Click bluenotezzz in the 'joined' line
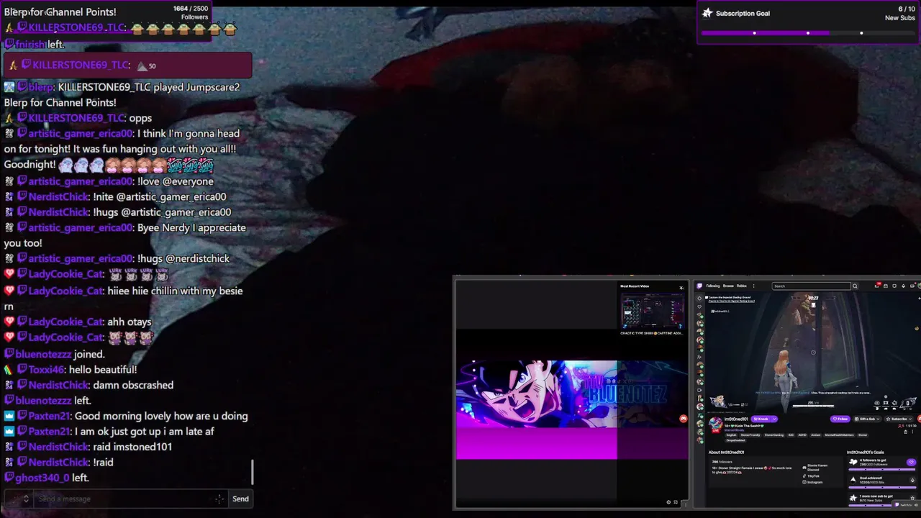Viewport: 921px width, 518px height. point(43,354)
